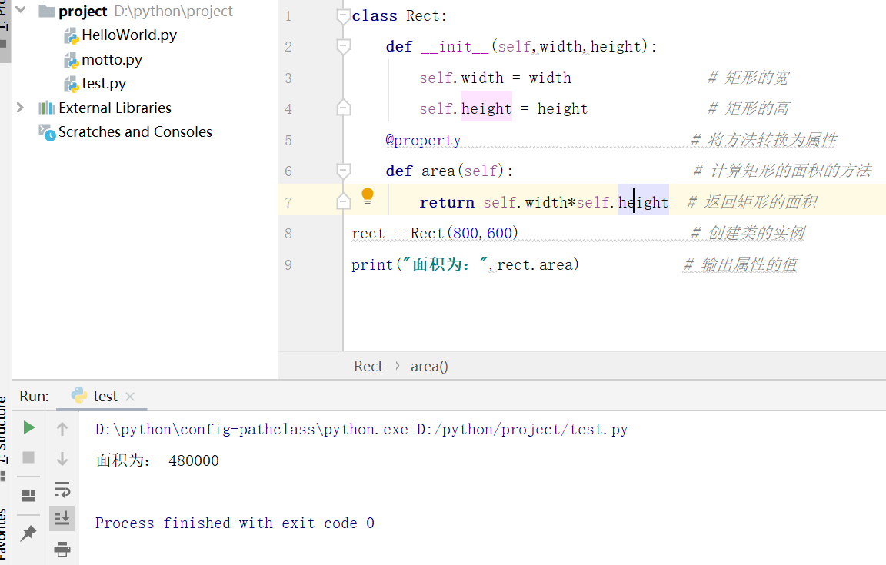Click the motto.py Python file icon
The image size is (886, 565).
(x=72, y=60)
